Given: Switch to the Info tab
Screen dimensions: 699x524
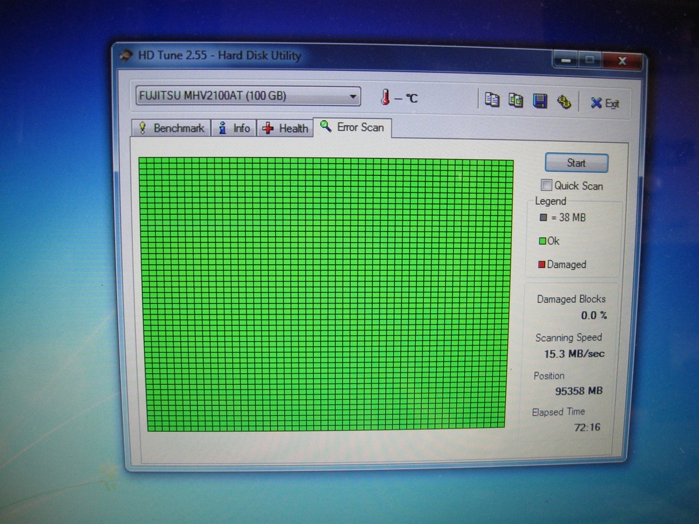Looking at the screenshot, I should (234, 128).
